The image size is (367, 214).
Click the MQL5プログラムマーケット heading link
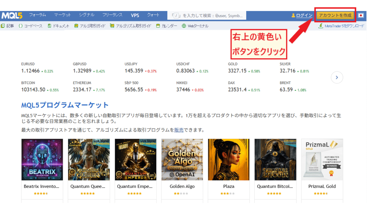tap(65, 105)
